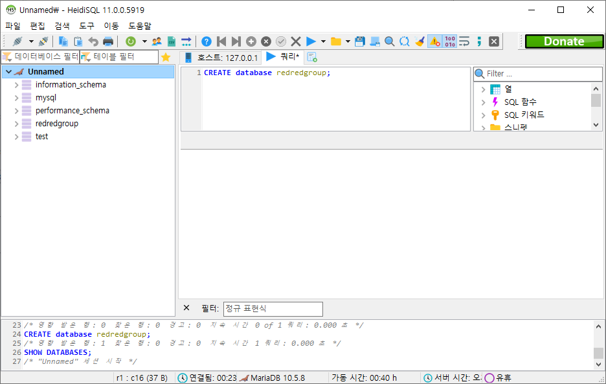Click the Export CSV file icon

coord(171,41)
